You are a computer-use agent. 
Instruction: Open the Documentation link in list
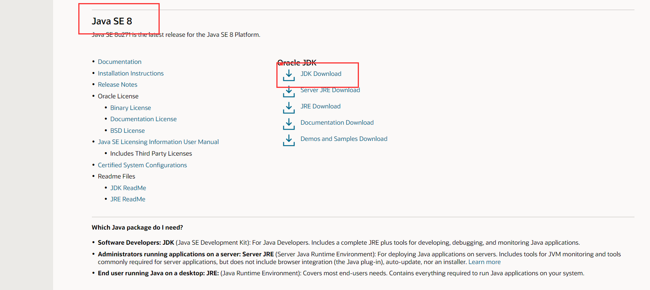coord(119,62)
